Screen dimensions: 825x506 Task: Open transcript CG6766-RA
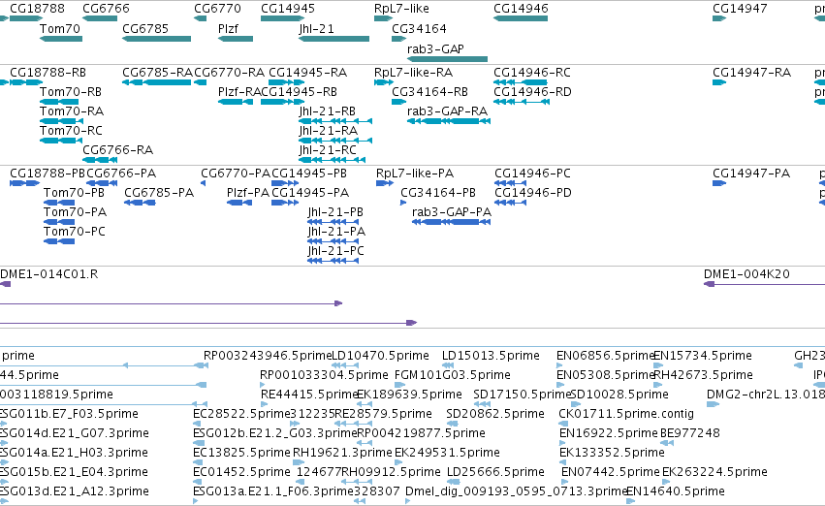coord(100,160)
